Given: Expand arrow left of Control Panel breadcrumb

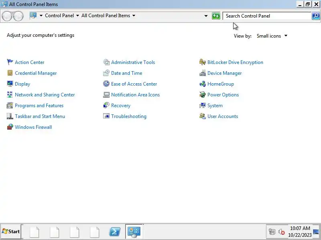Looking at the screenshot, I should pos(41,16).
